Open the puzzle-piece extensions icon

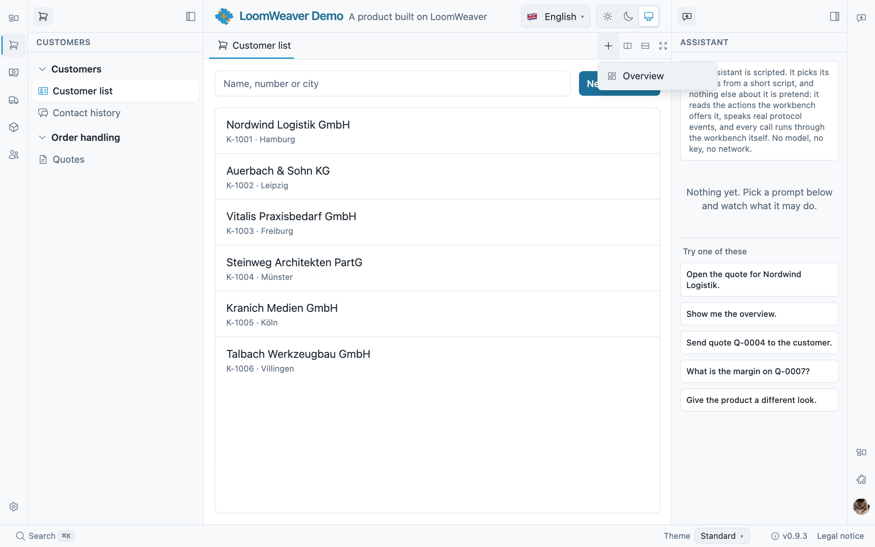(x=861, y=479)
